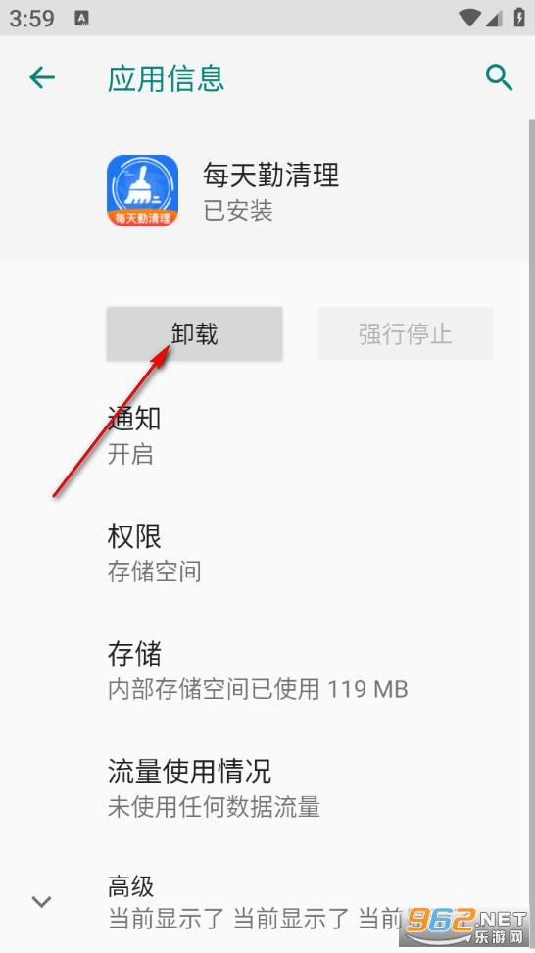
Task: Tap the 每天勤清理 app name text
Action: pos(270,176)
